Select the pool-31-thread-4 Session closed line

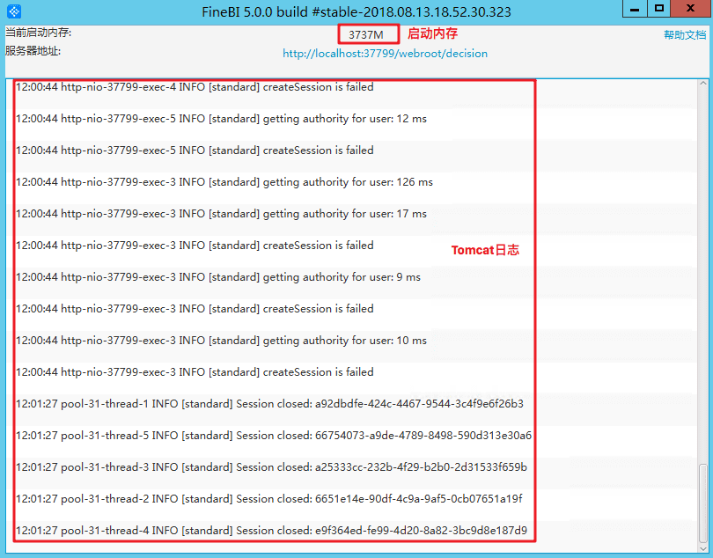pos(271,530)
